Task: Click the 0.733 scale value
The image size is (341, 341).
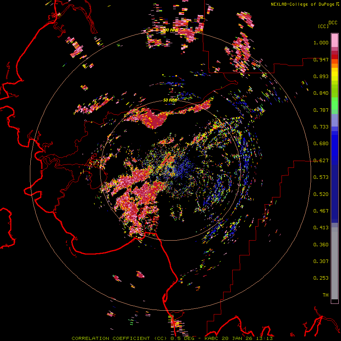Action: [x=321, y=127]
